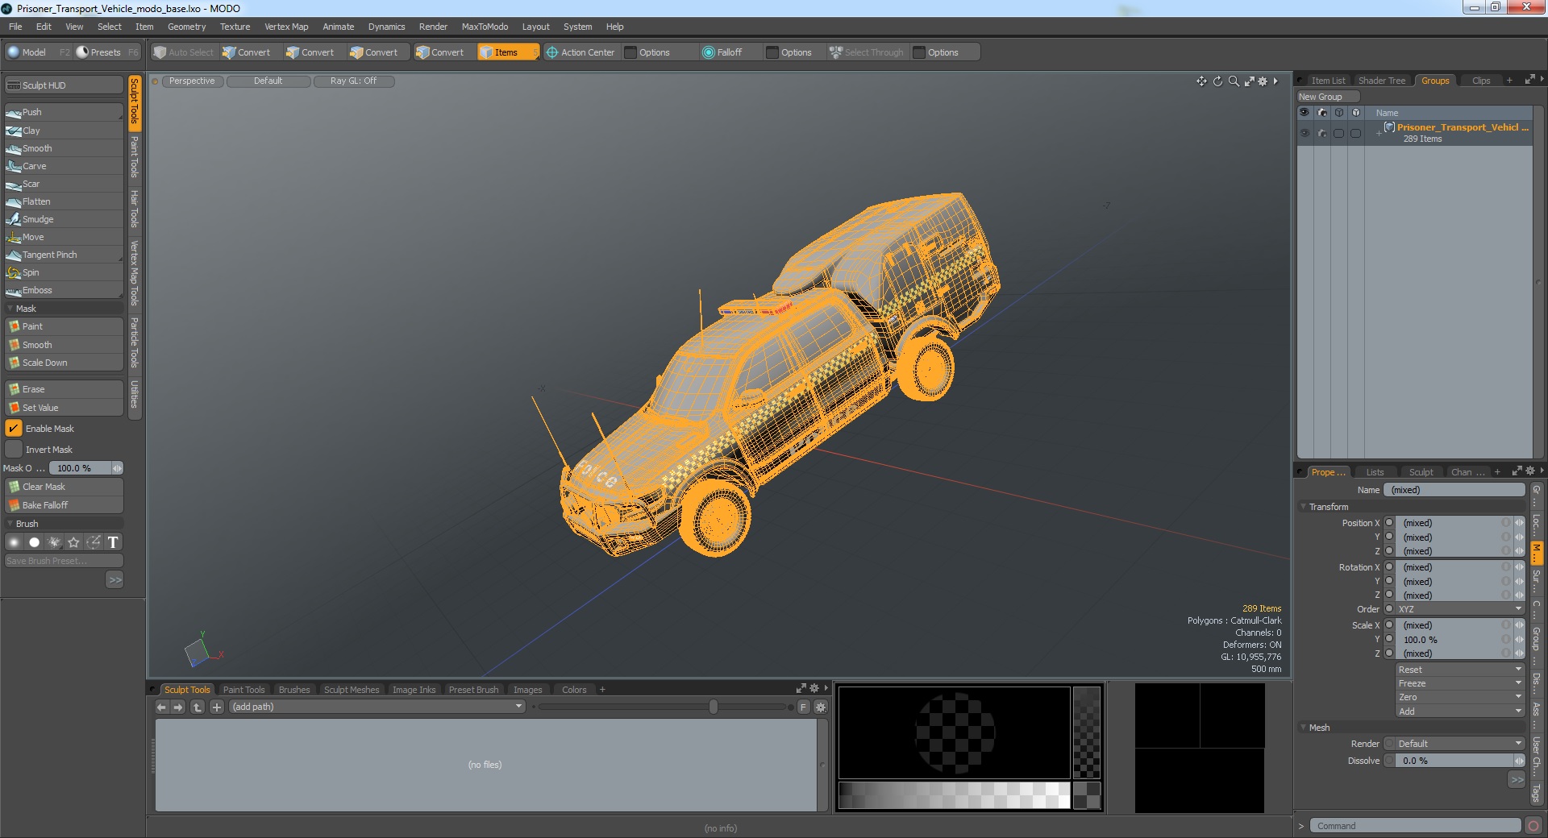Viewport: 1548px width, 838px height.
Task: Select the hard round brush tip
Action: (x=34, y=542)
